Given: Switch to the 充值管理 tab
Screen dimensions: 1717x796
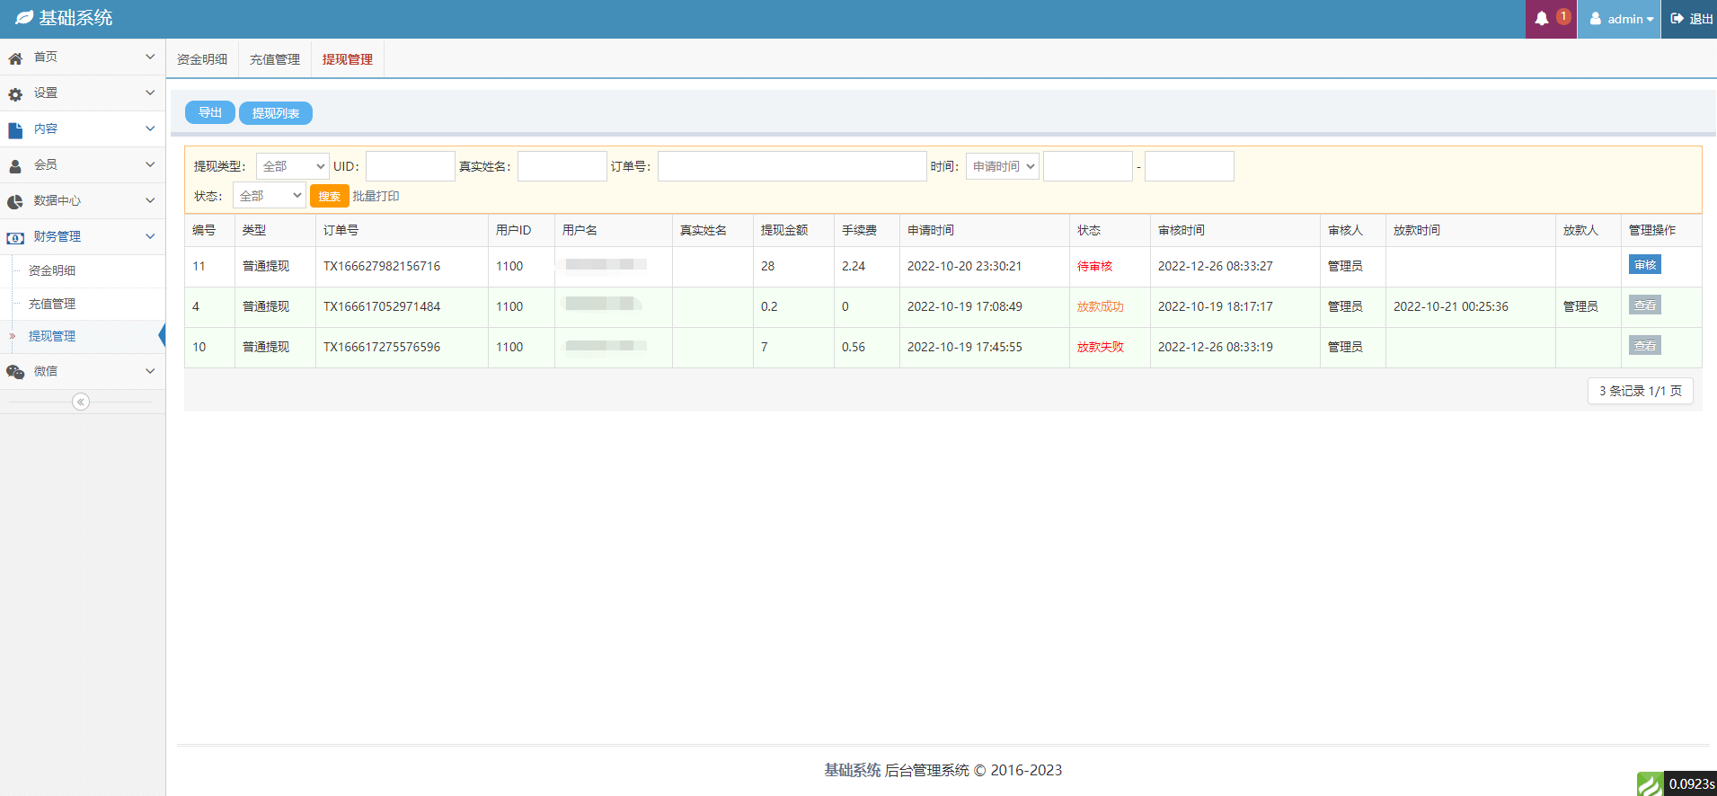Looking at the screenshot, I should click(x=275, y=59).
